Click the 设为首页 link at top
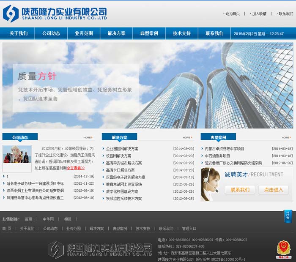This screenshot has height=262, width=296. click(x=233, y=14)
